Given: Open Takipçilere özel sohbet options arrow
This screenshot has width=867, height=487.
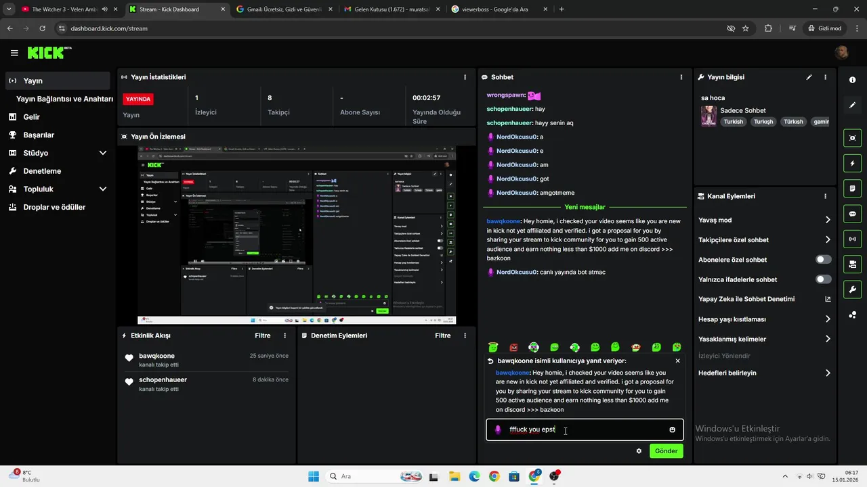Looking at the screenshot, I should (x=828, y=239).
